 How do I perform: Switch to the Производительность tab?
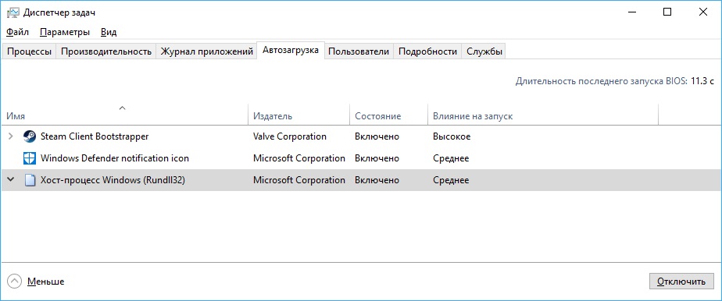click(106, 51)
